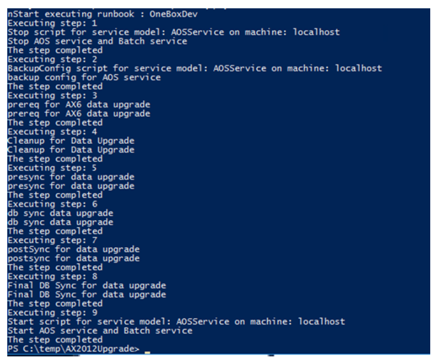Click the 'Executing step: 4' line

[x=52, y=131]
